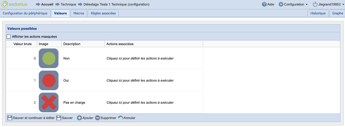Image resolution: width=345 pixels, height=127 pixels.
Task: Go to Configuration du périphérique tab
Action: 25,13
